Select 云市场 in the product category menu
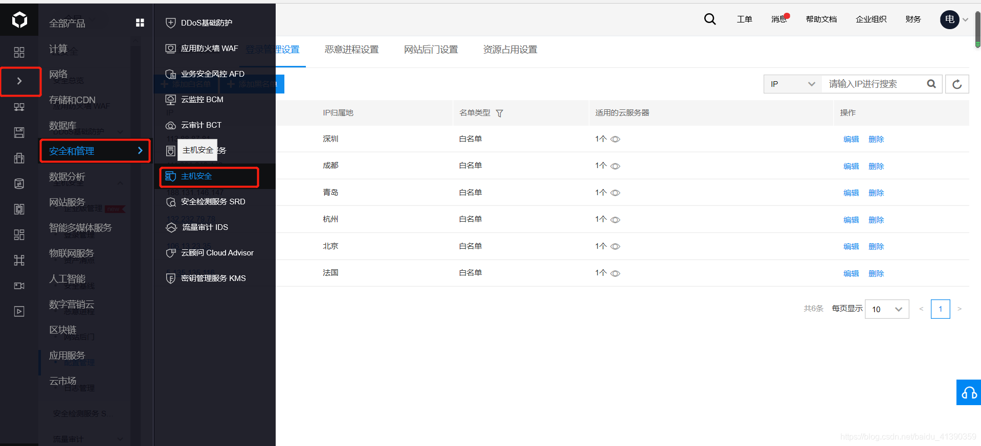 63,381
